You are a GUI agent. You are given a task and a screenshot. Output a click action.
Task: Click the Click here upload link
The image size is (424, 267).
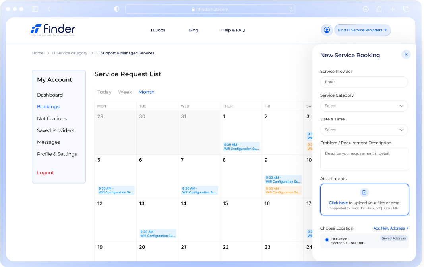click(338, 203)
